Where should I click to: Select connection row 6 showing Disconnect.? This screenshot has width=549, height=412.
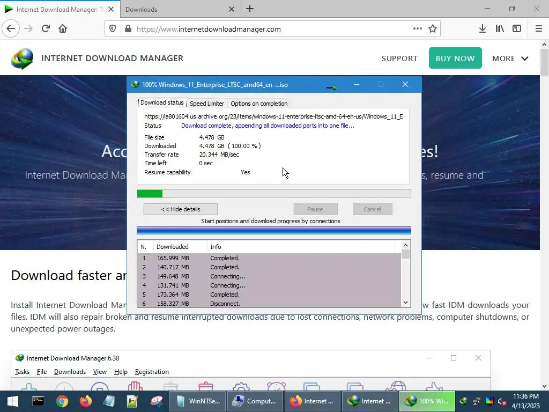269,304
